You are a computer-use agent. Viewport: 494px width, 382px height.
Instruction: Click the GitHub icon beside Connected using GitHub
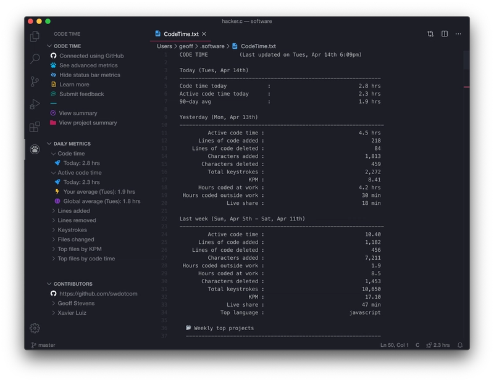pyautogui.click(x=53, y=56)
